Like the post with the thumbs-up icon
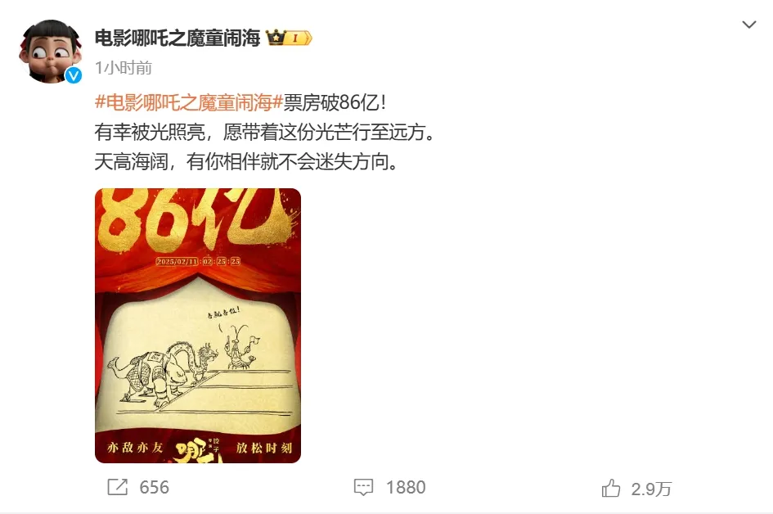The height and width of the screenshot is (514, 773). (611, 489)
